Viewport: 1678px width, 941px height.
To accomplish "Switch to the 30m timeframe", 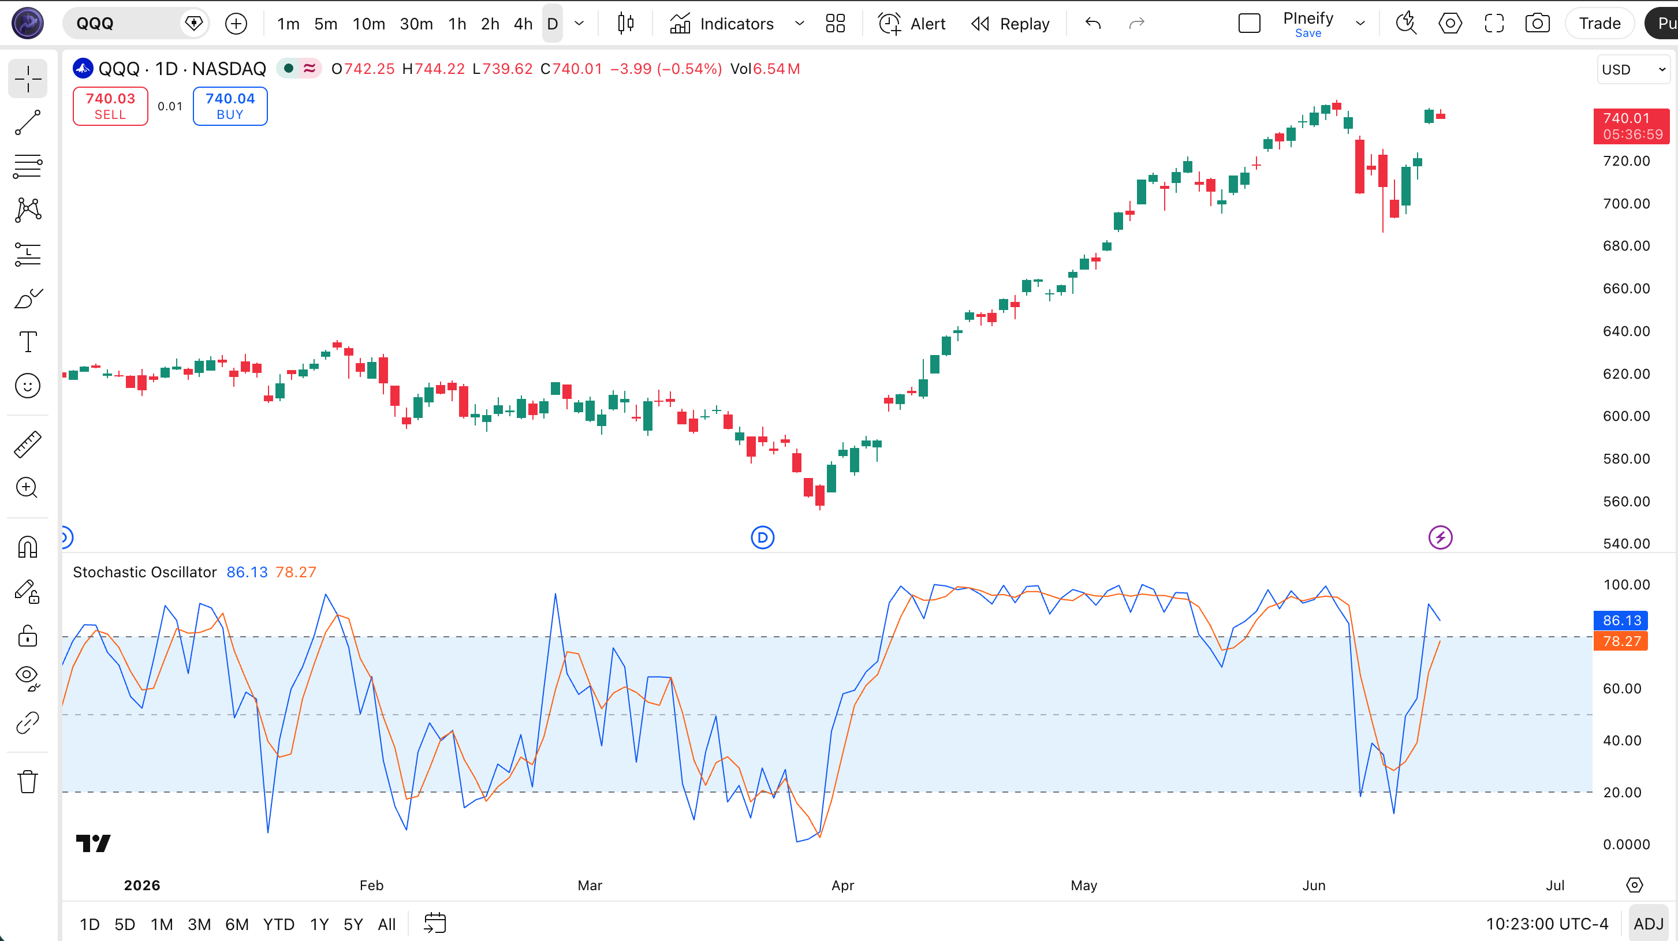I will coord(416,24).
